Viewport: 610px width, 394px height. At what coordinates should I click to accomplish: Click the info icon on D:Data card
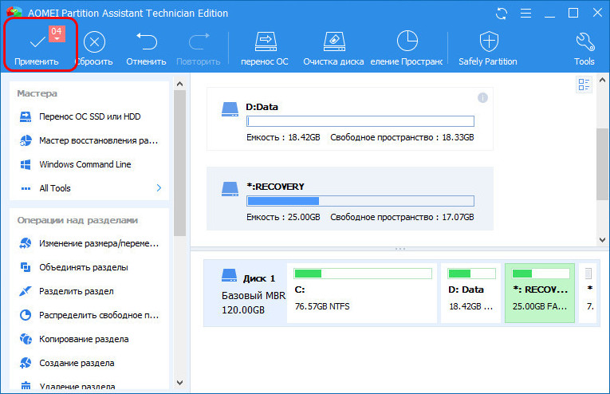pyautogui.click(x=482, y=97)
